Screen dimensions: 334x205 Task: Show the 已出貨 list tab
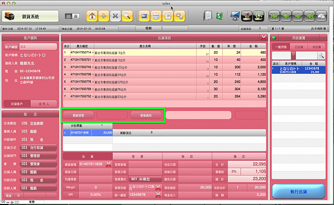point(299,47)
